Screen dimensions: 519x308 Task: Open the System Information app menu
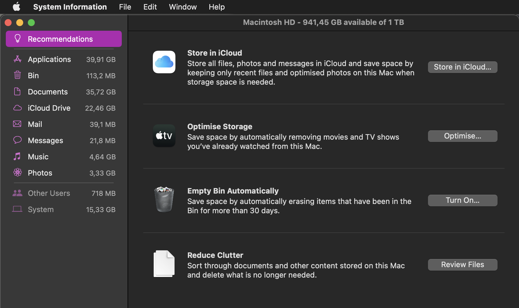point(70,7)
